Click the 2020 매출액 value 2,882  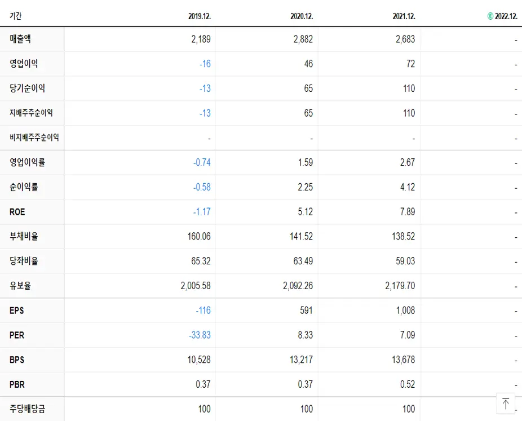(303, 39)
